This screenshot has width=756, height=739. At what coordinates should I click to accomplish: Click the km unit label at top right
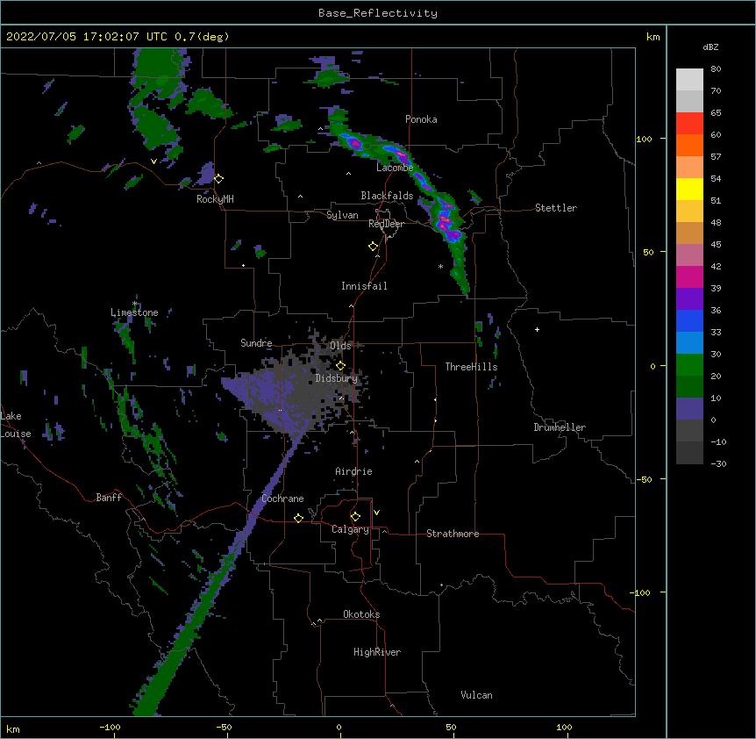point(653,37)
